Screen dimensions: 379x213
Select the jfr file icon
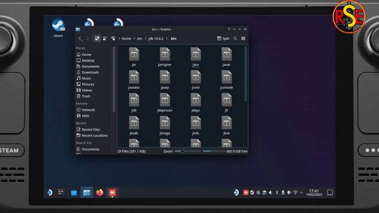pyautogui.click(x=226, y=100)
